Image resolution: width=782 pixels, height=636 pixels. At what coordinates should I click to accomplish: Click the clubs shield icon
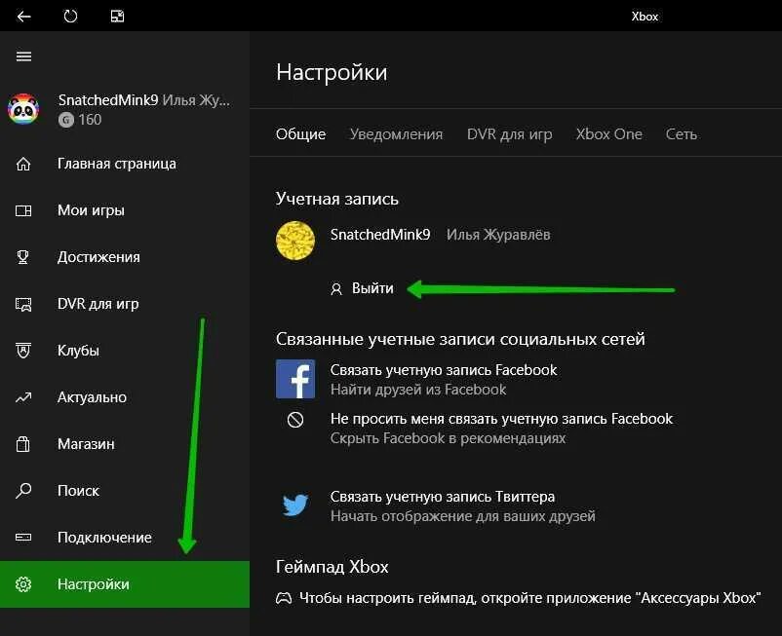pos(23,351)
